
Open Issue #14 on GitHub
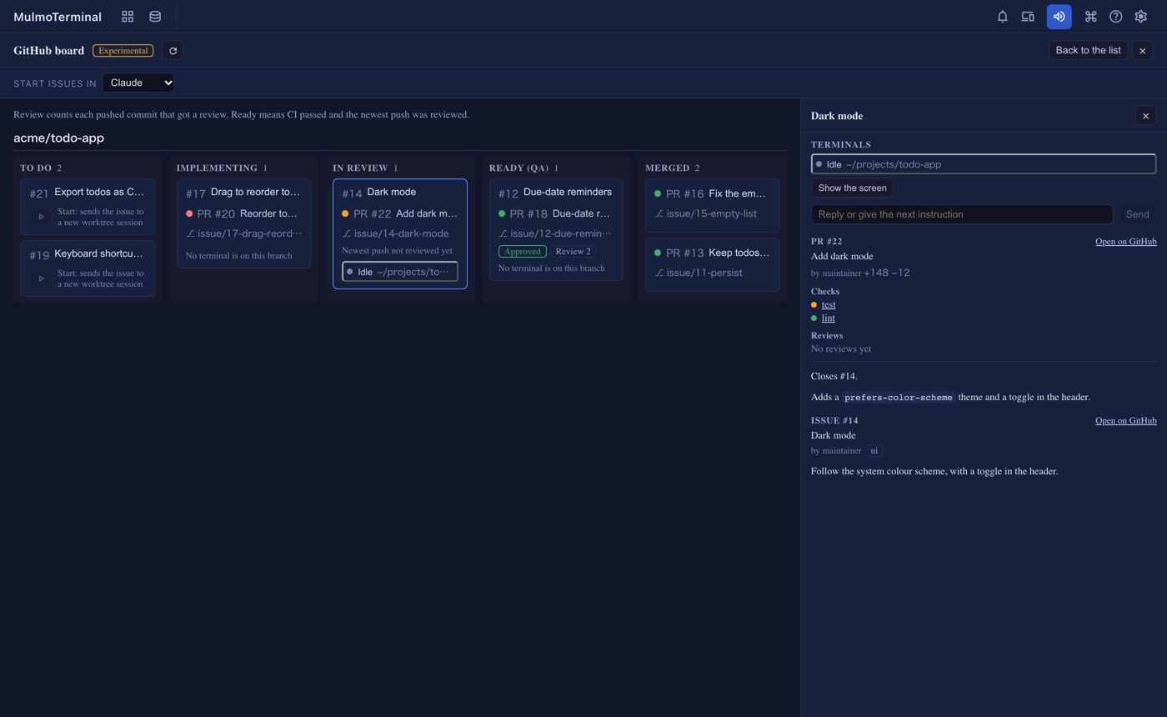[1126, 421]
